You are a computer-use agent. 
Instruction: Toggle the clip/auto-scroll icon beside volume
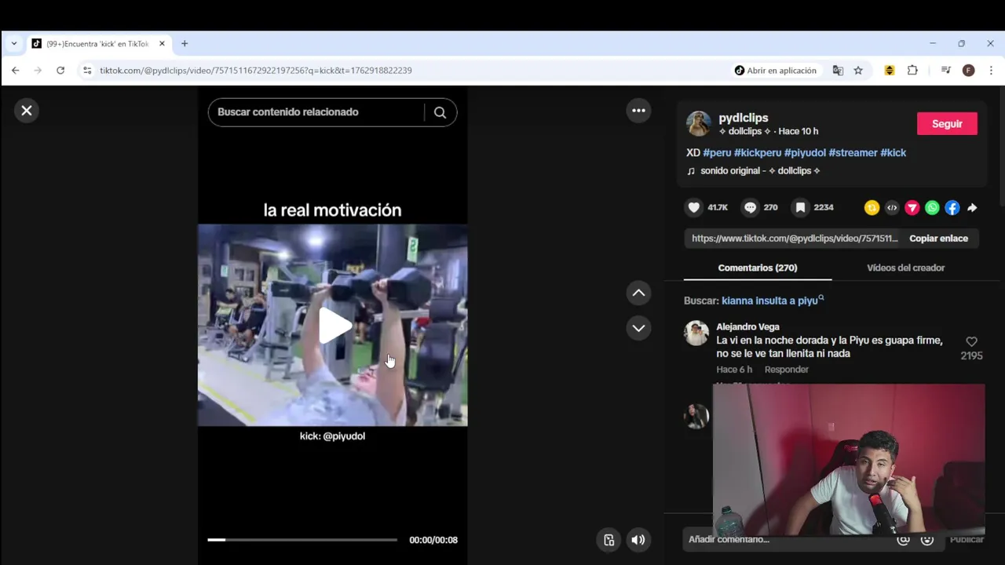[x=608, y=540]
